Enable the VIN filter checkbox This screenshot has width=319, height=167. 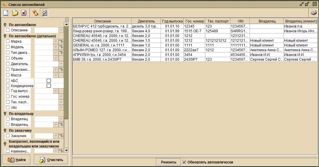(8, 107)
